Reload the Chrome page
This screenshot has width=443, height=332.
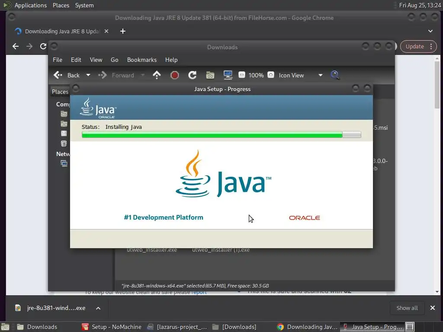coord(43,46)
